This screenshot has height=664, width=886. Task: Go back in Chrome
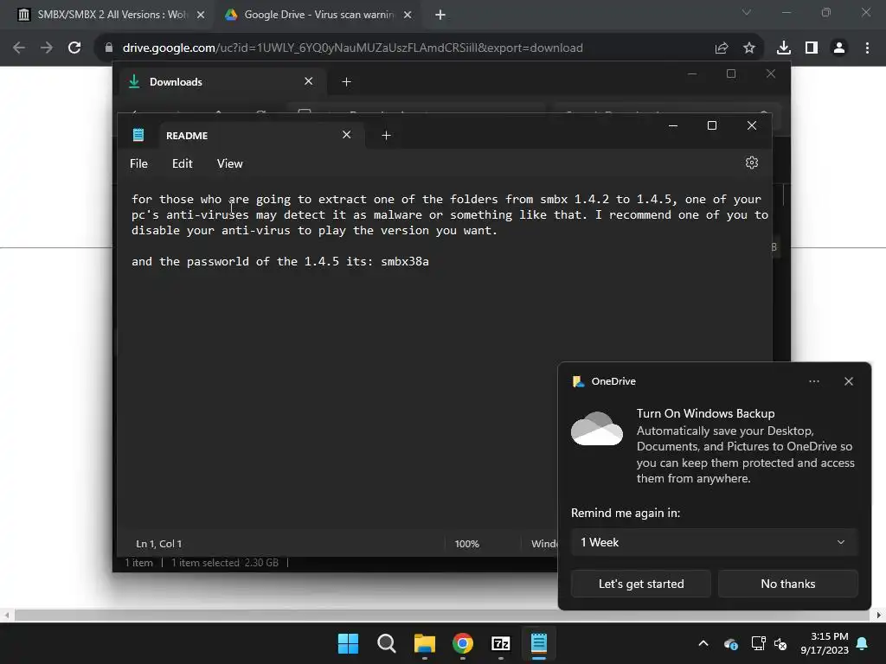coord(19,48)
